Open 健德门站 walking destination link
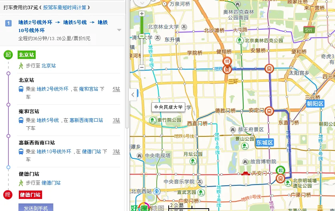 pyautogui.click(x=51, y=183)
